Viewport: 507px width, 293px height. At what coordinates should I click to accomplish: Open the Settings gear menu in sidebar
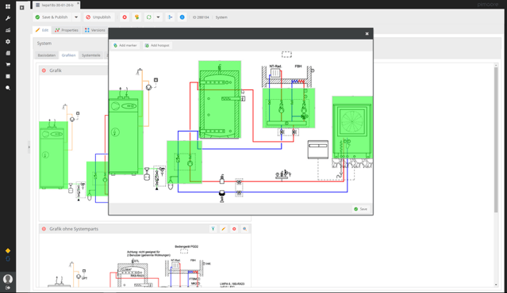[x=8, y=42]
